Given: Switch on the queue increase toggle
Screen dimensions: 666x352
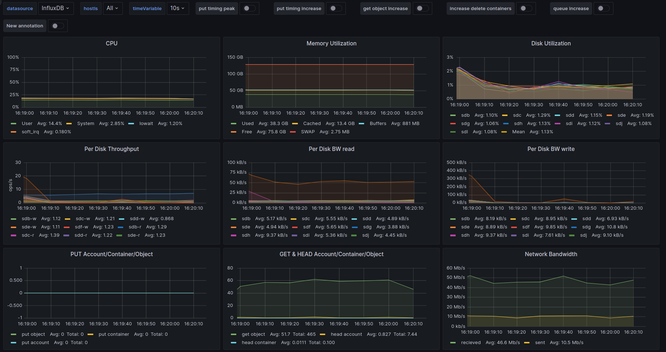Looking at the screenshot, I should (x=603, y=8).
